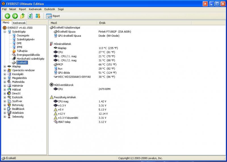Click the Megjelenítés monitor icon
This screenshot has height=162, width=227.
click(x=9, y=78)
